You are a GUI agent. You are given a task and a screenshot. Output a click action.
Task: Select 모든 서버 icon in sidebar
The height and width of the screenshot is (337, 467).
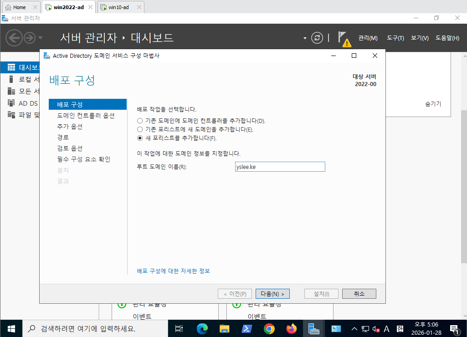click(x=11, y=91)
